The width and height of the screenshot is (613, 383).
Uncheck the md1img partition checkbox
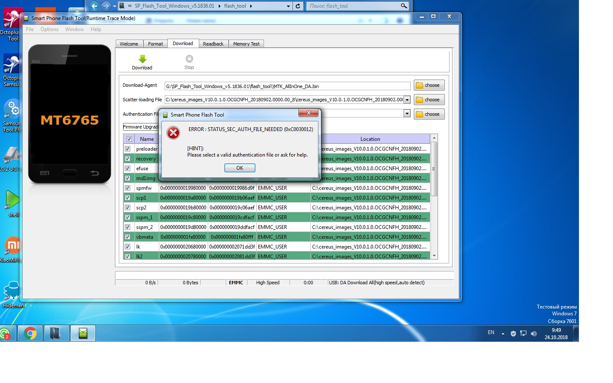pyautogui.click(x=127, y=178)
